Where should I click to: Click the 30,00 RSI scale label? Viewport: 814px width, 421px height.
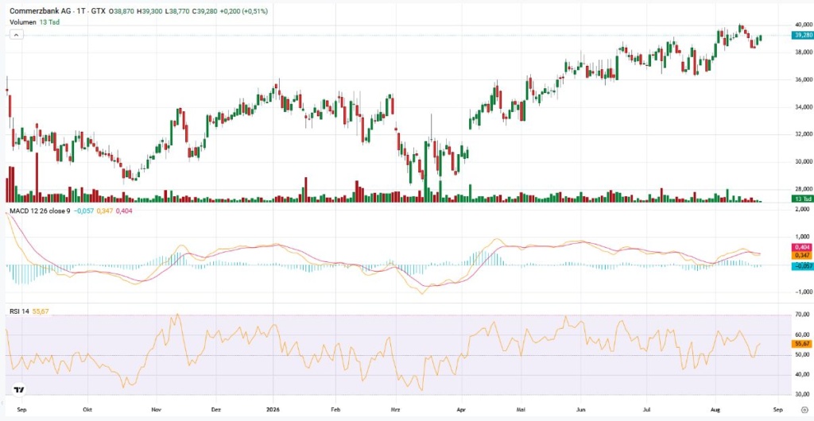(x=804, y=394)
